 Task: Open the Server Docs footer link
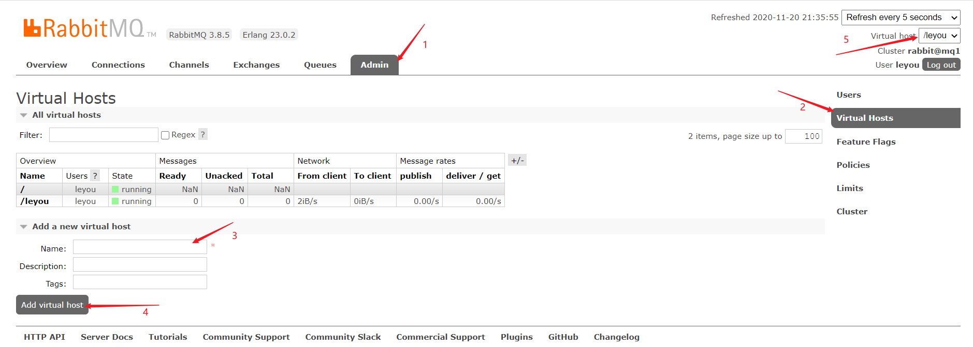[x=107, y=337]
